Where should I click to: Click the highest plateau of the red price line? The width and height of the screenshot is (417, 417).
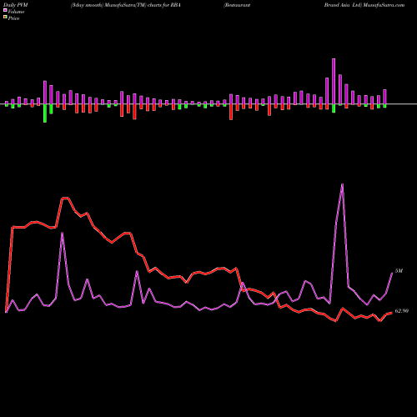(x=65, y=198)
